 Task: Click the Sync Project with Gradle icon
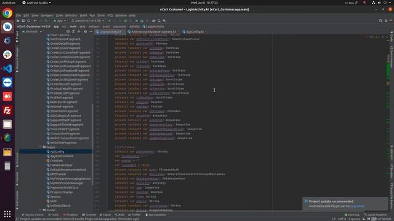[153, 21]
